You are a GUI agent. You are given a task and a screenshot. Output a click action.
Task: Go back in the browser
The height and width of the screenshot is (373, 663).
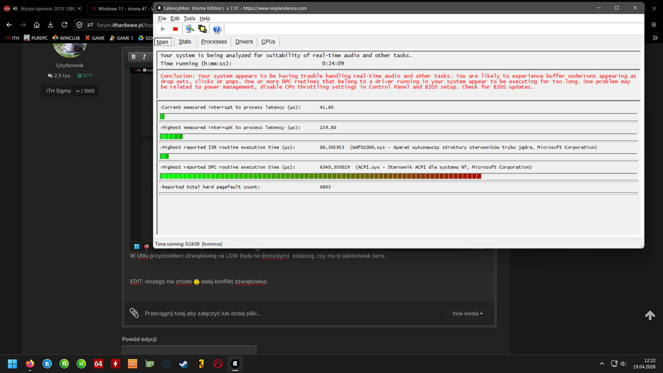[x=9, y=25]
